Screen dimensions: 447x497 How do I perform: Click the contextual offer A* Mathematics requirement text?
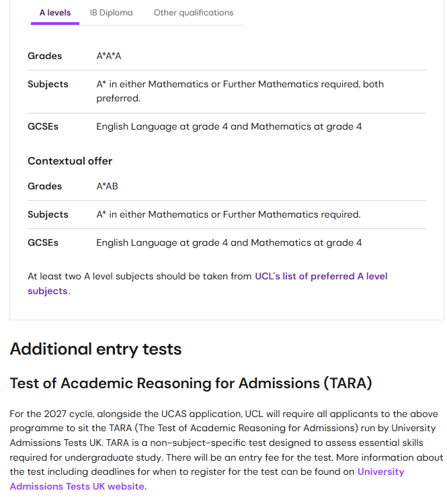[x=229, y=215]
